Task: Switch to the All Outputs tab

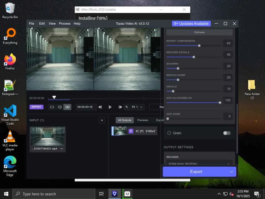Action: tap(125, 120)
